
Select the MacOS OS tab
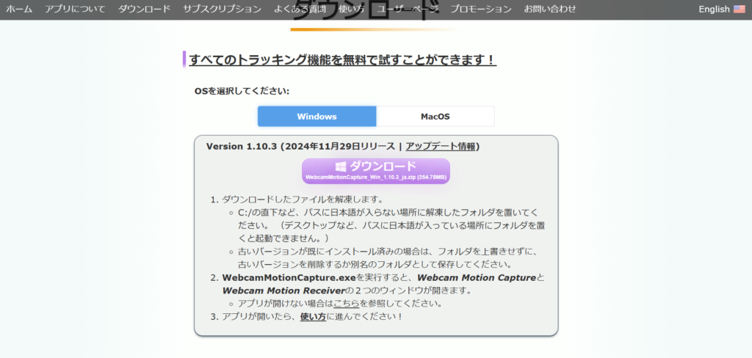435,117
